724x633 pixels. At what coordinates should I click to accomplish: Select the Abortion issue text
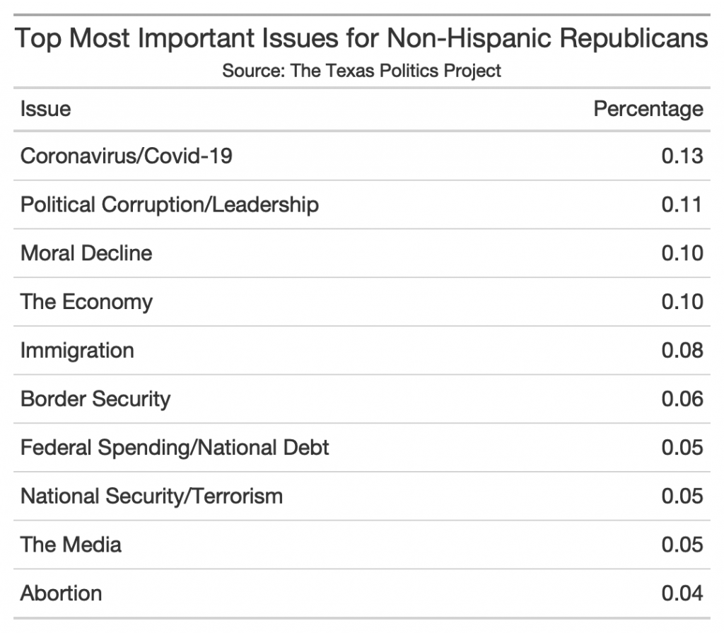[62, 593]
